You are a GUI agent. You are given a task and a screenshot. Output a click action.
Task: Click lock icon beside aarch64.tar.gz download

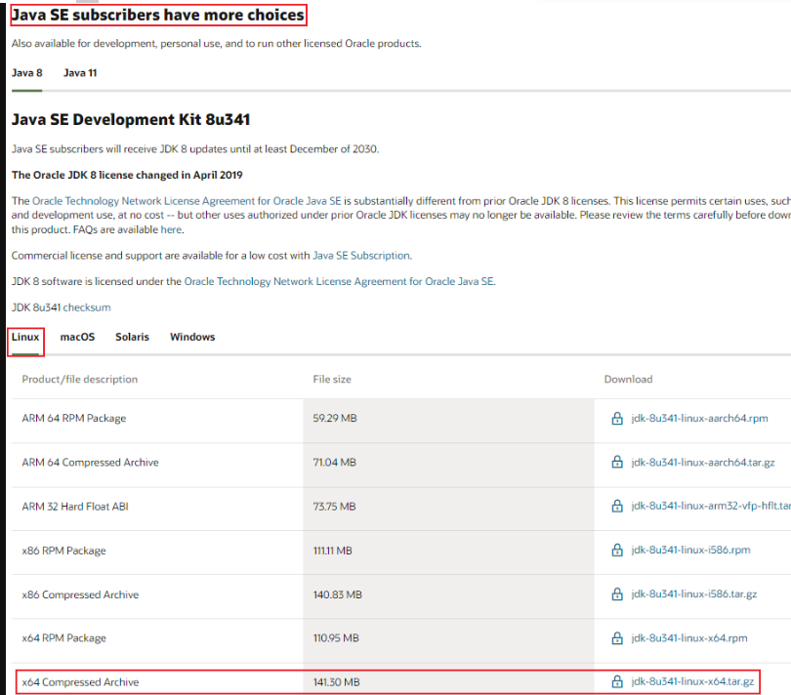[x=616, y=462]
